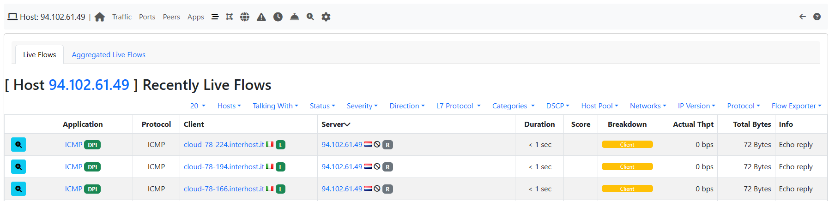Screen dimensions: 835x201
Task: Open the bell service icon
Action: [x=295, y=17]
